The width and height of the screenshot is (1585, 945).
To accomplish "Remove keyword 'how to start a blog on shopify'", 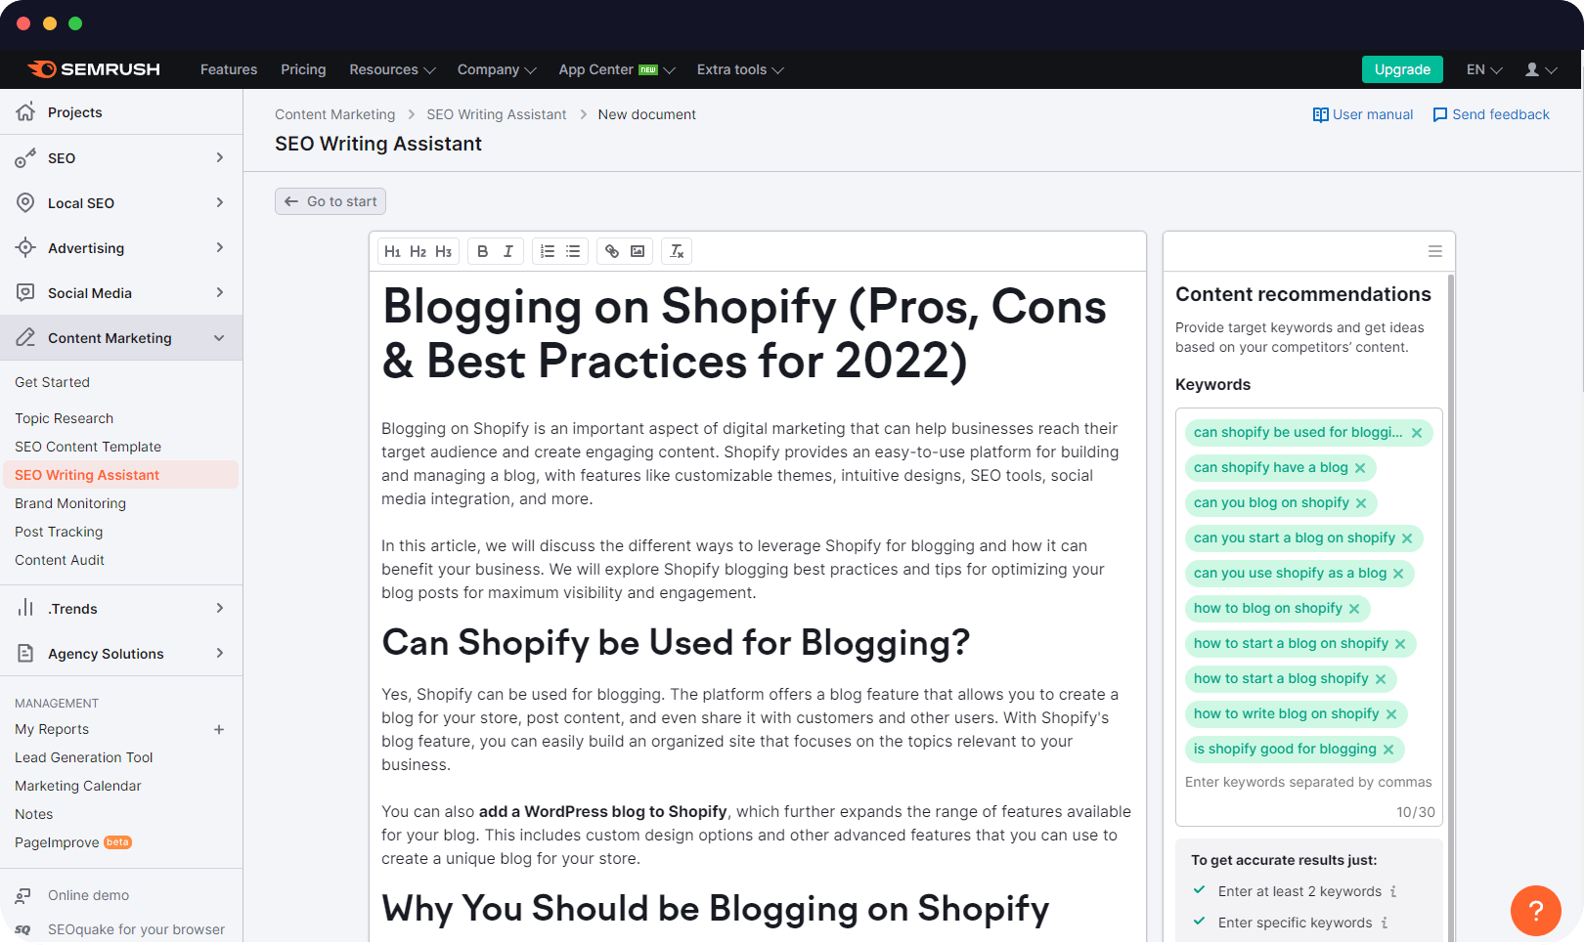I will tap(1400, 644).
